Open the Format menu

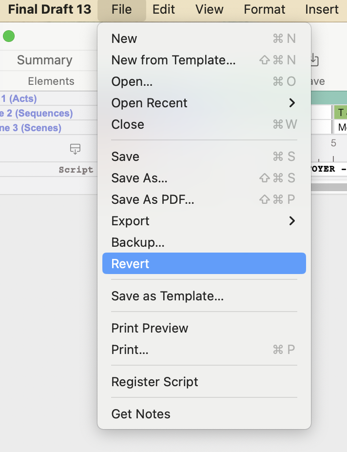tap(264, 9)
